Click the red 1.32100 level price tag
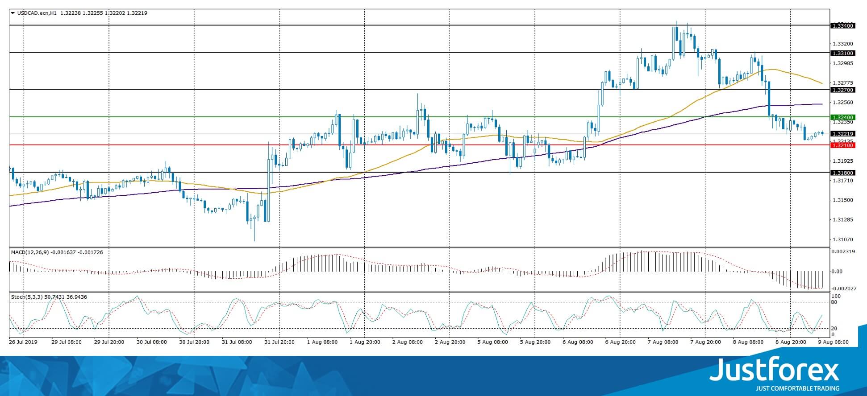Screen dimensions: 867x396 click(x=842, y=145)
